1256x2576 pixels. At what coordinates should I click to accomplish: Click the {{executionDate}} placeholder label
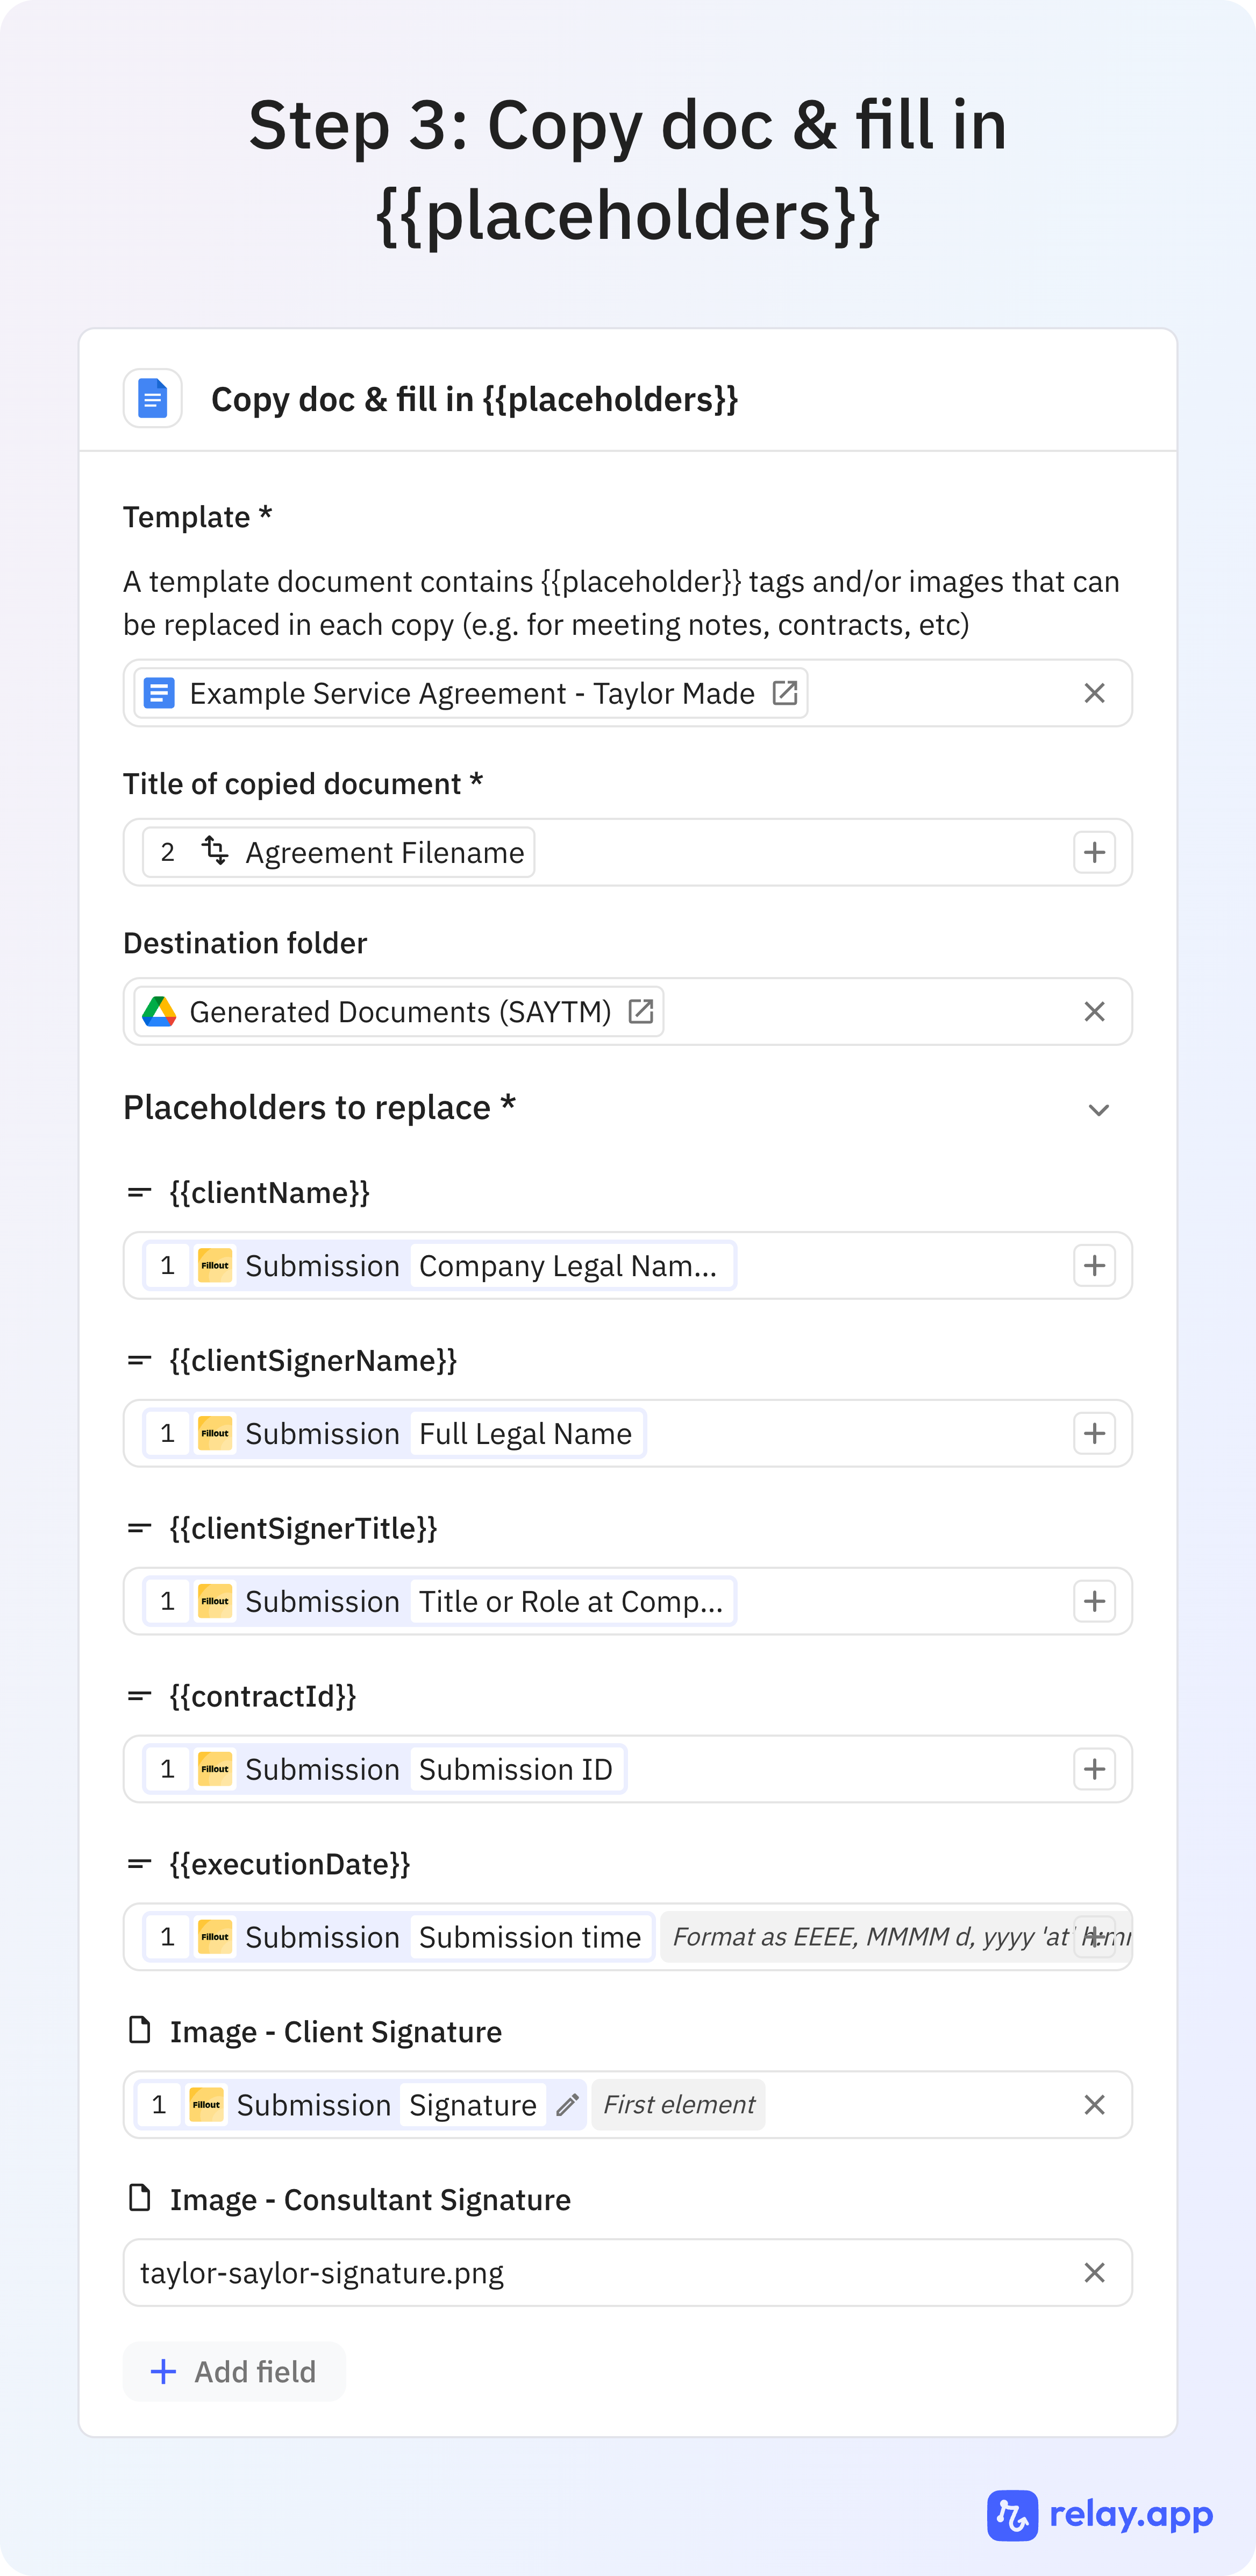point(290,1864)
